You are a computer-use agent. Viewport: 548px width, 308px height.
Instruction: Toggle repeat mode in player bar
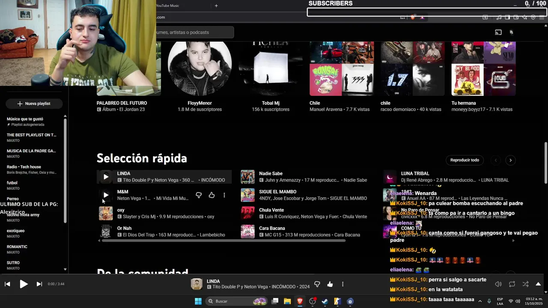pyautogui.click(x=512, y=284)
